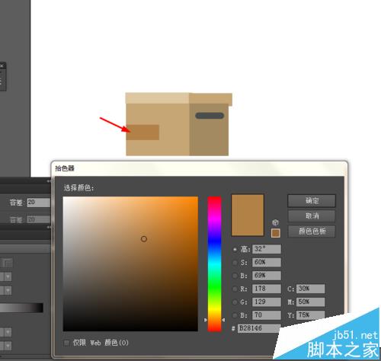
Task: Open the 颜色色板 (Color Swatches) button
Action: [312, 232]
